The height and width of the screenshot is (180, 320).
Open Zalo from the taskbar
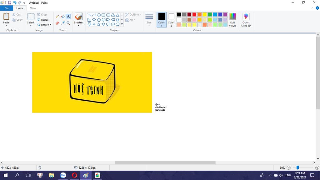coord(63,175)
